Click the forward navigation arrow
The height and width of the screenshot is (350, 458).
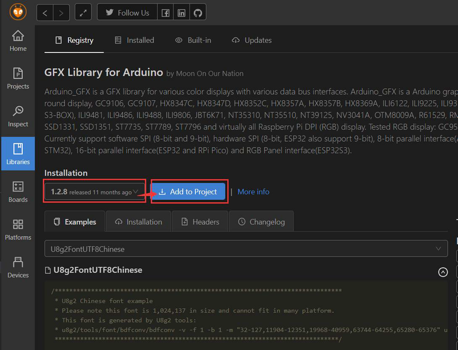(x=61, y=13)
